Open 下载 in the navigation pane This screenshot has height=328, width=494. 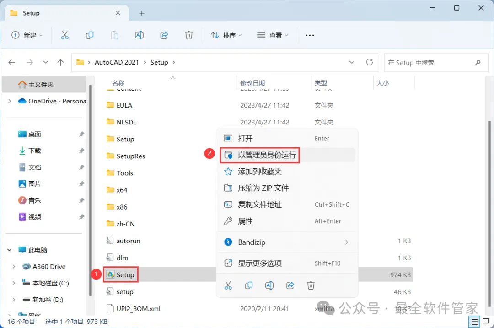35,151
